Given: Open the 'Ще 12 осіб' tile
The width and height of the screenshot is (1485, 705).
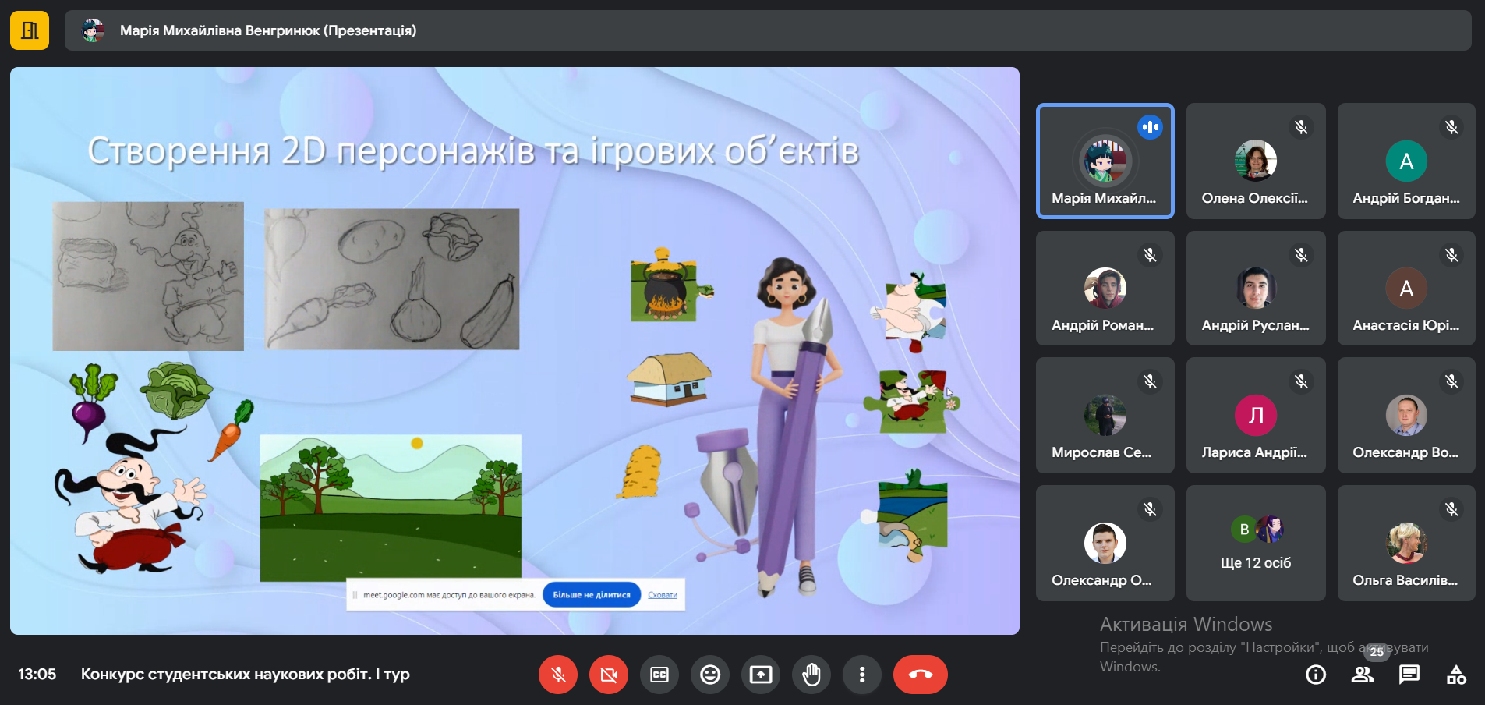Looking at the screenshot, I should click(x=1256, y=543).
